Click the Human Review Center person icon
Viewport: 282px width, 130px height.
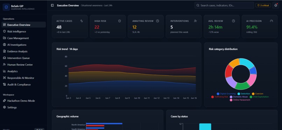5,65
